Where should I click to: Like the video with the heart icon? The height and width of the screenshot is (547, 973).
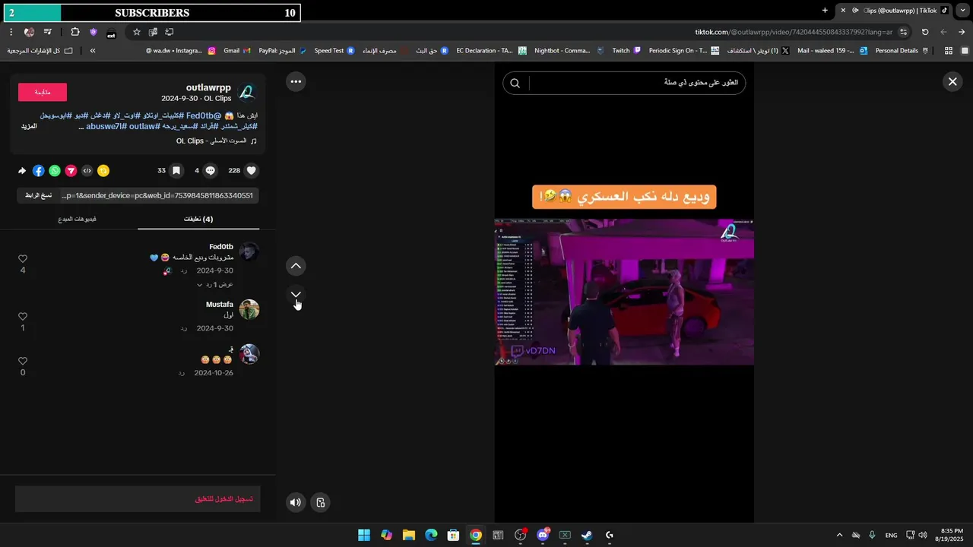(252, 171)
